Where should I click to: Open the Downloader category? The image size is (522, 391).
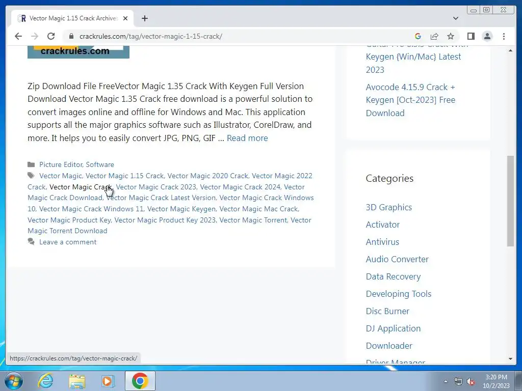click(389, 346)
